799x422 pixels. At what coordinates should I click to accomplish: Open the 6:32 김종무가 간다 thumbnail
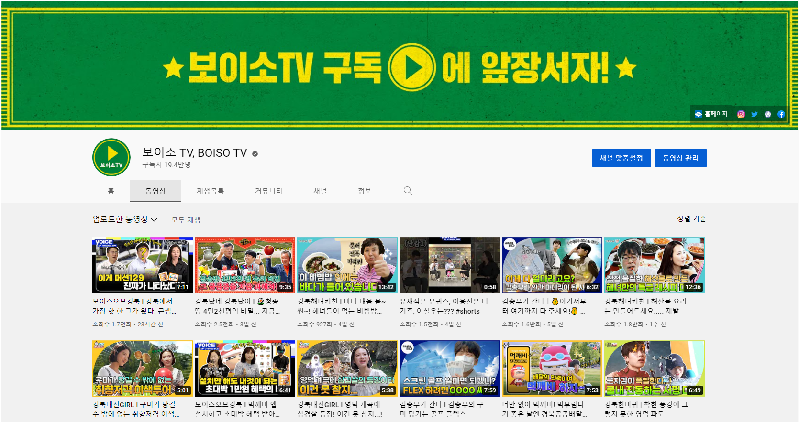552,265
